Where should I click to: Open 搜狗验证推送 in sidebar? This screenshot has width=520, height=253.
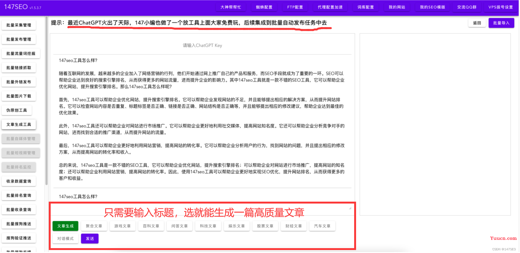[19, 238]
